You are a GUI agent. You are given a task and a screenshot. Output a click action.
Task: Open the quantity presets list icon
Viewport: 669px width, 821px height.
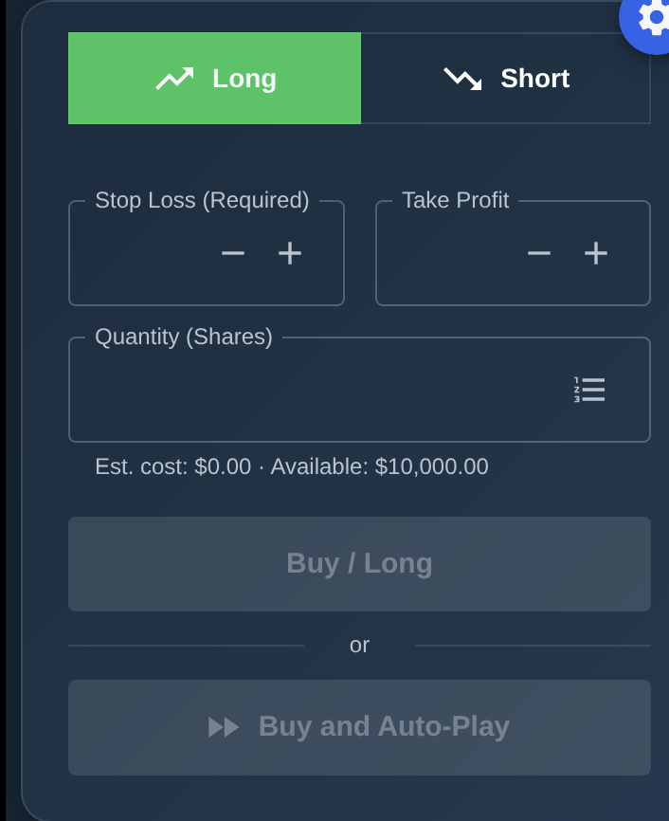(x=588, y=389)
